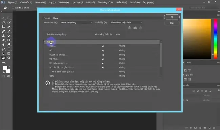Open color dropdown 'Không' for 'Xóa danh sách gần đây'
This screenshot has height=130, width=220.
122,72
